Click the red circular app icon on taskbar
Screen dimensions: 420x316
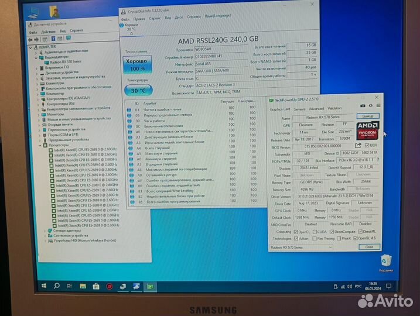click(110, 287)
